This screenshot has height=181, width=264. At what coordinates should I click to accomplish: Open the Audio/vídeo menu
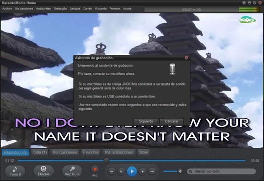[x=43, y=9]
